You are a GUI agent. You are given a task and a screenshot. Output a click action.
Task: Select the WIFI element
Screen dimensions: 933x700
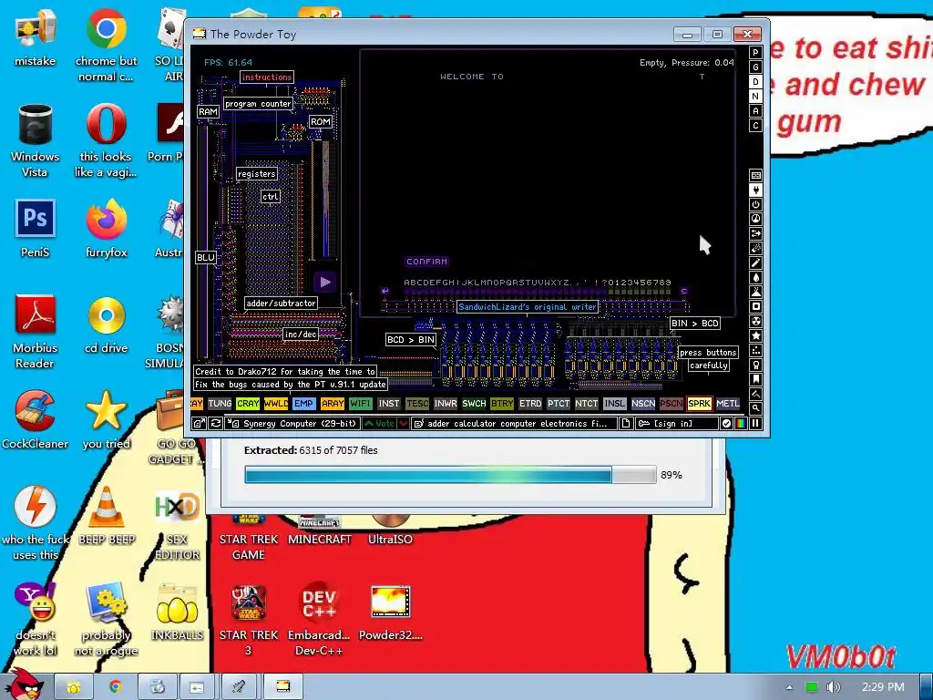pyautogui.click(x=360, y=404)
